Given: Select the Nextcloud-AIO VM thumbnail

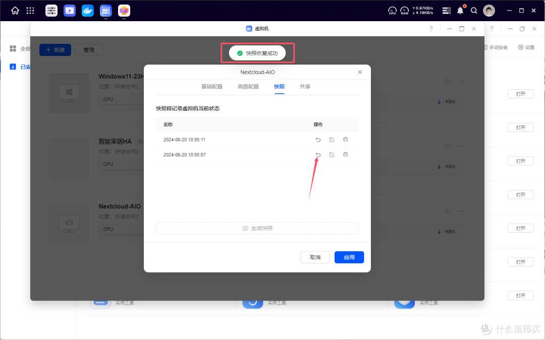Looking at the screenshot, I should coord(69,223).
